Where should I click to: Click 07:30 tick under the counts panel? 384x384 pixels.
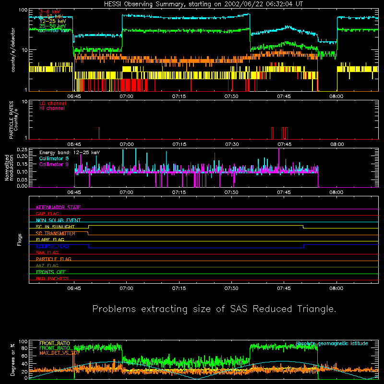(231, 96)
